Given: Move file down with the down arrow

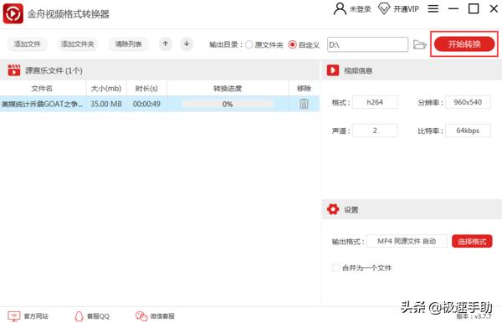Looking at the screenshot, I should (x=187, y=44).
